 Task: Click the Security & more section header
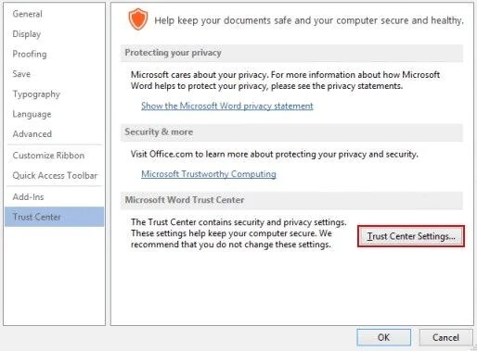[291, 132]
